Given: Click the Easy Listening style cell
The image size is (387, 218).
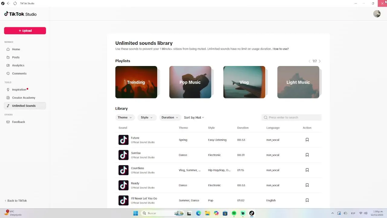Looking at the screenshot, I should (x=217, y=140).
